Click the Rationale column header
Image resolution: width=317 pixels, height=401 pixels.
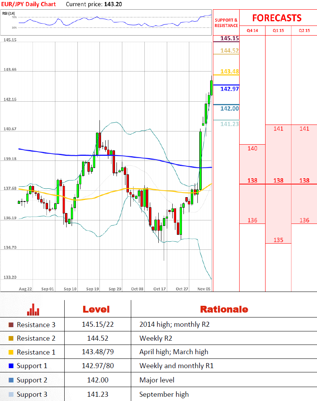(224, 309)
